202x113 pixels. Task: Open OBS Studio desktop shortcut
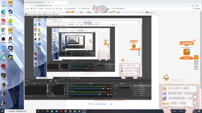(x=3, y=40)
